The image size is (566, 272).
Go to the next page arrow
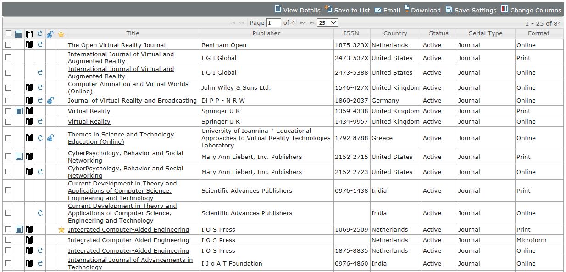tap(303, 22)
